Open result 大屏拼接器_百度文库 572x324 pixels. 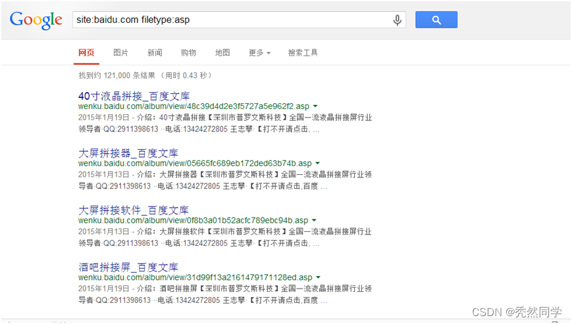click(128, 153)
